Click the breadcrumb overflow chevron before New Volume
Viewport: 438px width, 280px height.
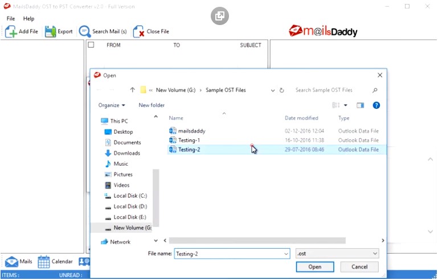coord(151,90)
